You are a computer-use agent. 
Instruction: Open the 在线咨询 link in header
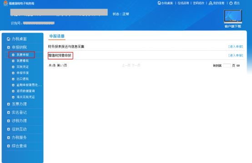(183, 3)
